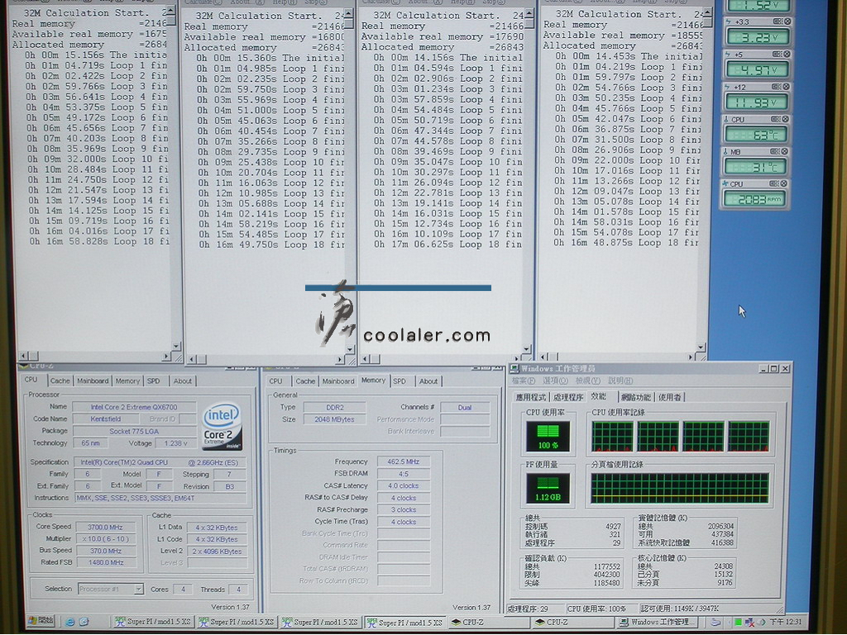Open About tab in CPU-Z Memory window
This screenshot has width=847, height=635.
(x=428, y=381)
